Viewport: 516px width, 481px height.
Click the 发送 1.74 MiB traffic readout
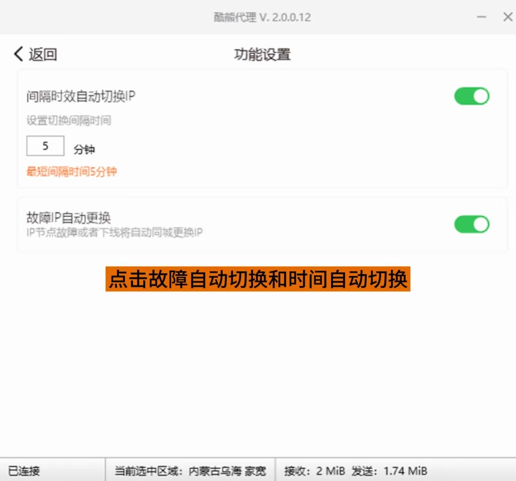pyautogui.click(x=389, y=471)
